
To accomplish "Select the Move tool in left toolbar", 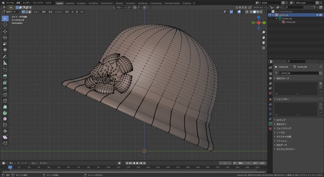I will click(x=5, y=31).
